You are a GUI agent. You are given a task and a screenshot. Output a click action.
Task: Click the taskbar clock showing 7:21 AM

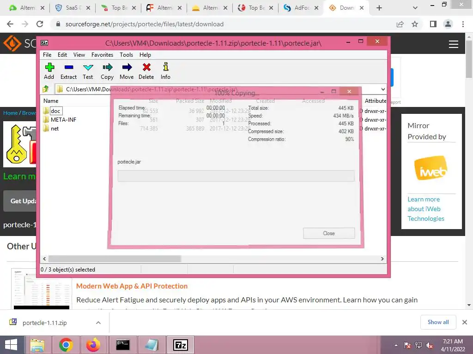(453, 345)
